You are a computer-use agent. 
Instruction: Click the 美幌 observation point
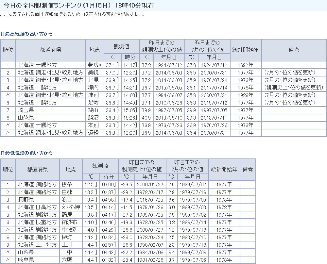point(93,72)
